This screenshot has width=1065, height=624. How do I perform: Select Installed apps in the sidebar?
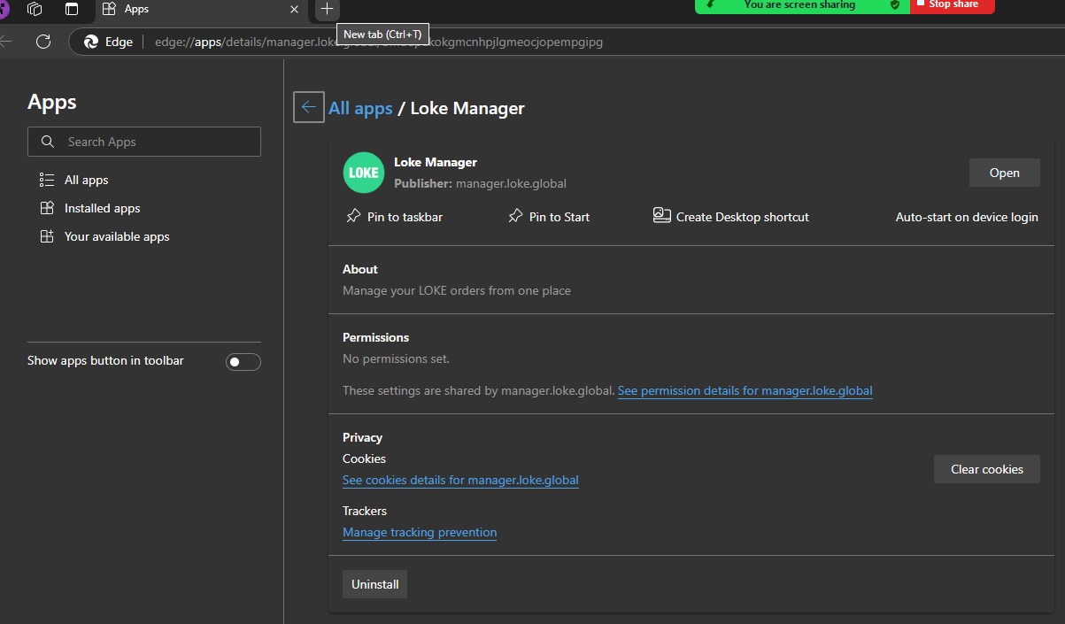(102, 208)
